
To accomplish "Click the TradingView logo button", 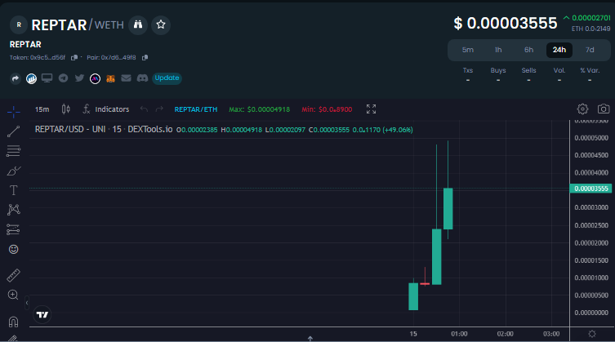I will 42,314.
